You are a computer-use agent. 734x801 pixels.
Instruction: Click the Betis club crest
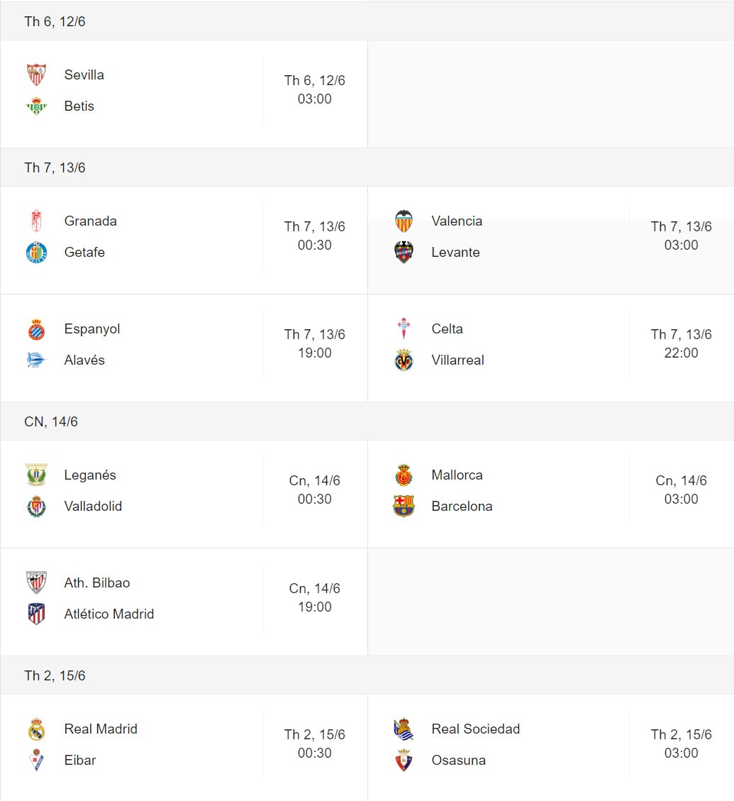(x=36, y=106)
